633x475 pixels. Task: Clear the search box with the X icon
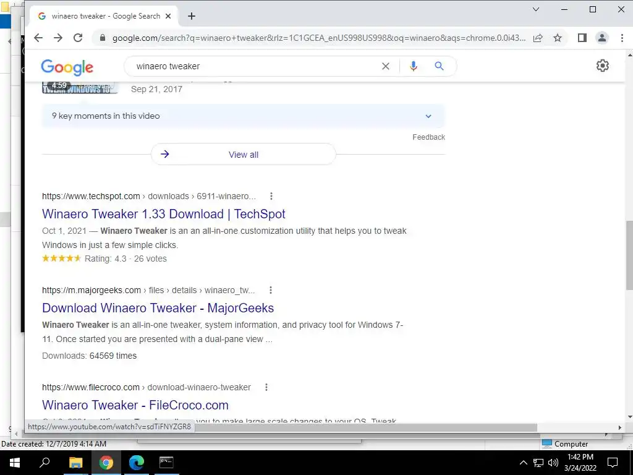[386, 66]
